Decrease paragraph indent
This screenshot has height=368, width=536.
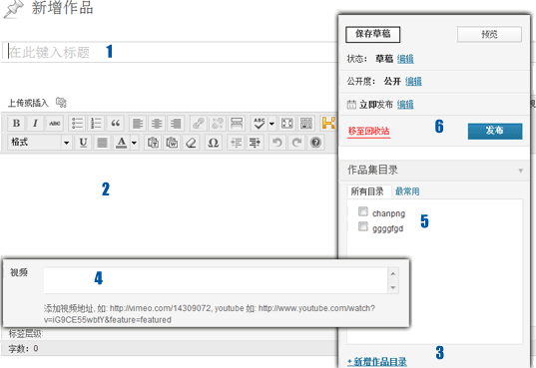tap(237, 143)
